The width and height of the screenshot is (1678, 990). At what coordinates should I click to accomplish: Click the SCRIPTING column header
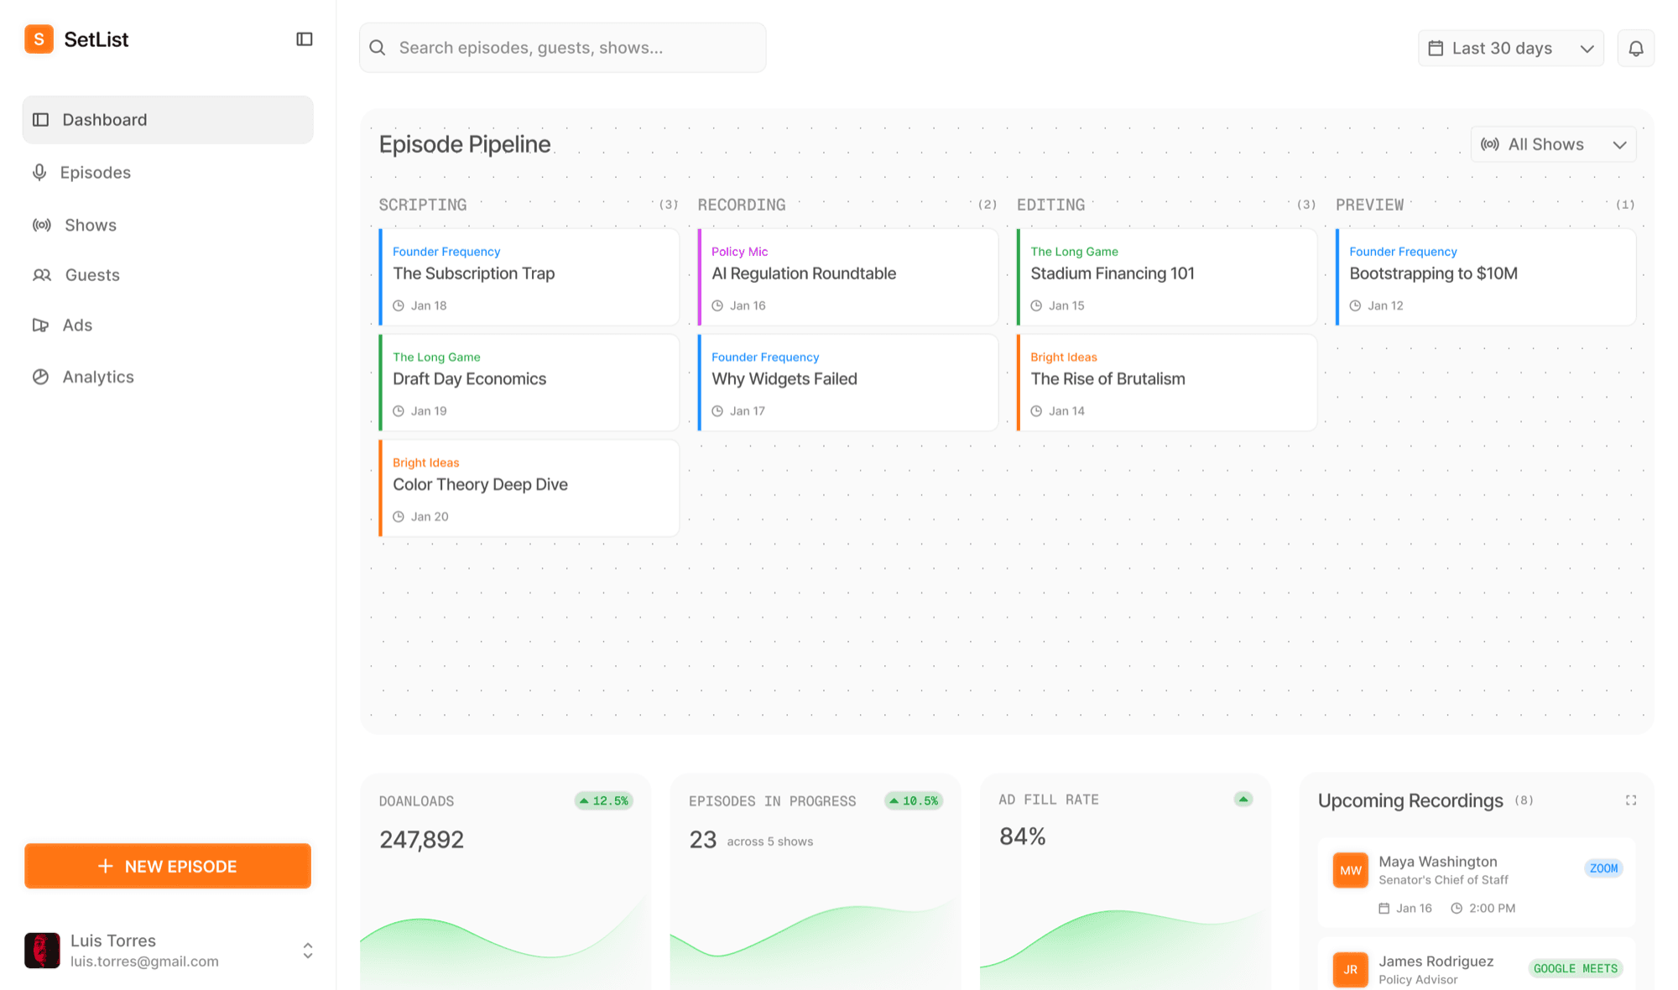(x=423, y=205)
